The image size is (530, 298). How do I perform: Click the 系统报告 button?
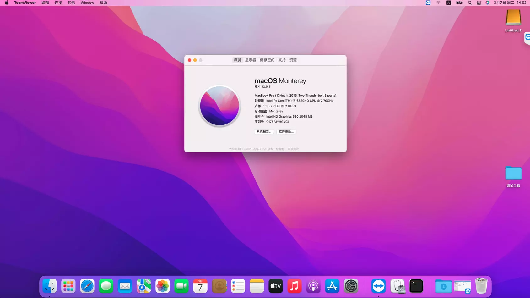(x=263, y=131)
